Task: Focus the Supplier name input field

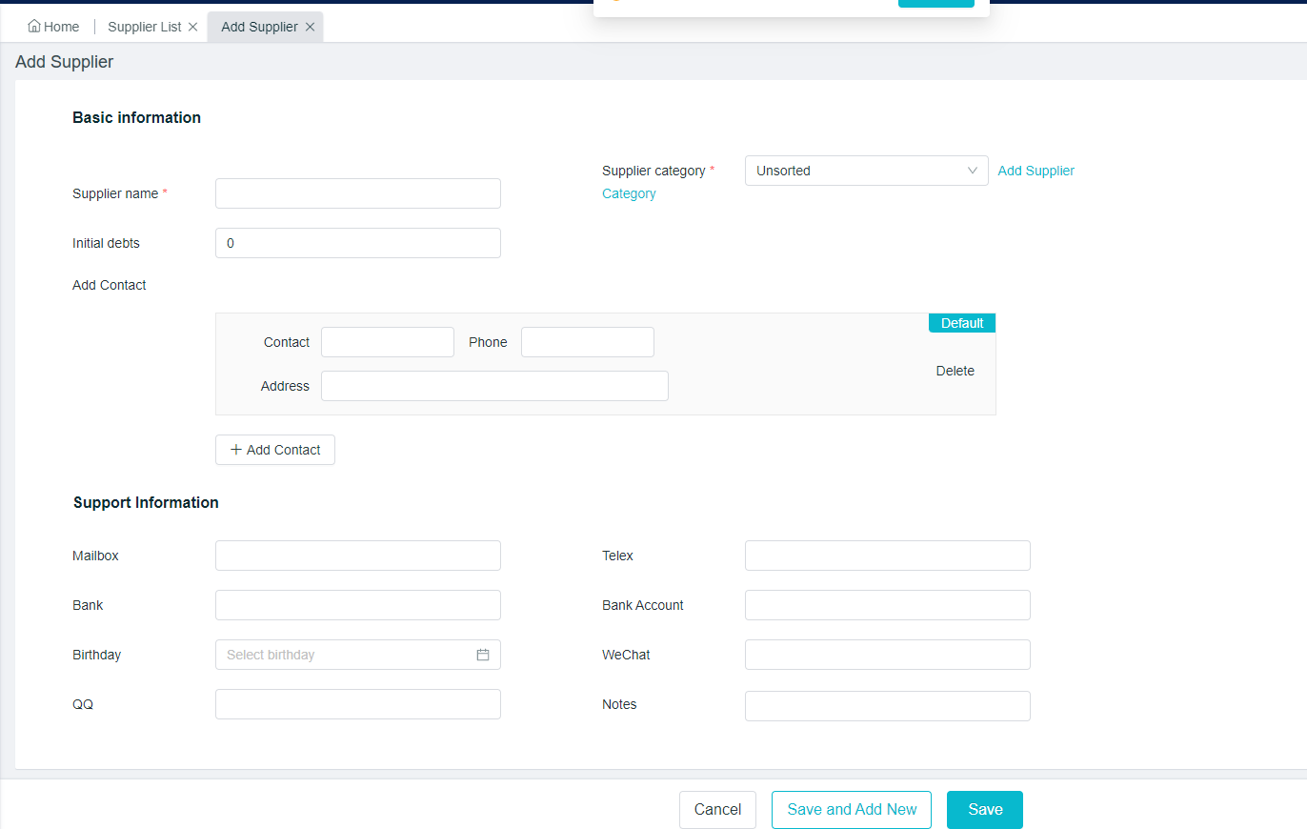Action: 357,193
